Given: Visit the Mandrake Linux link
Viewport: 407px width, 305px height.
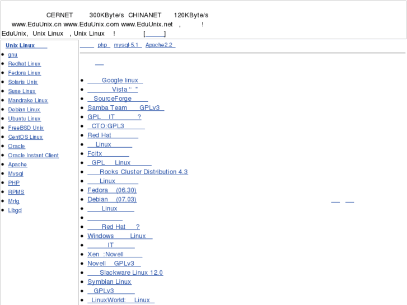Looking at the screenshot, I should (x=28, y=101).
